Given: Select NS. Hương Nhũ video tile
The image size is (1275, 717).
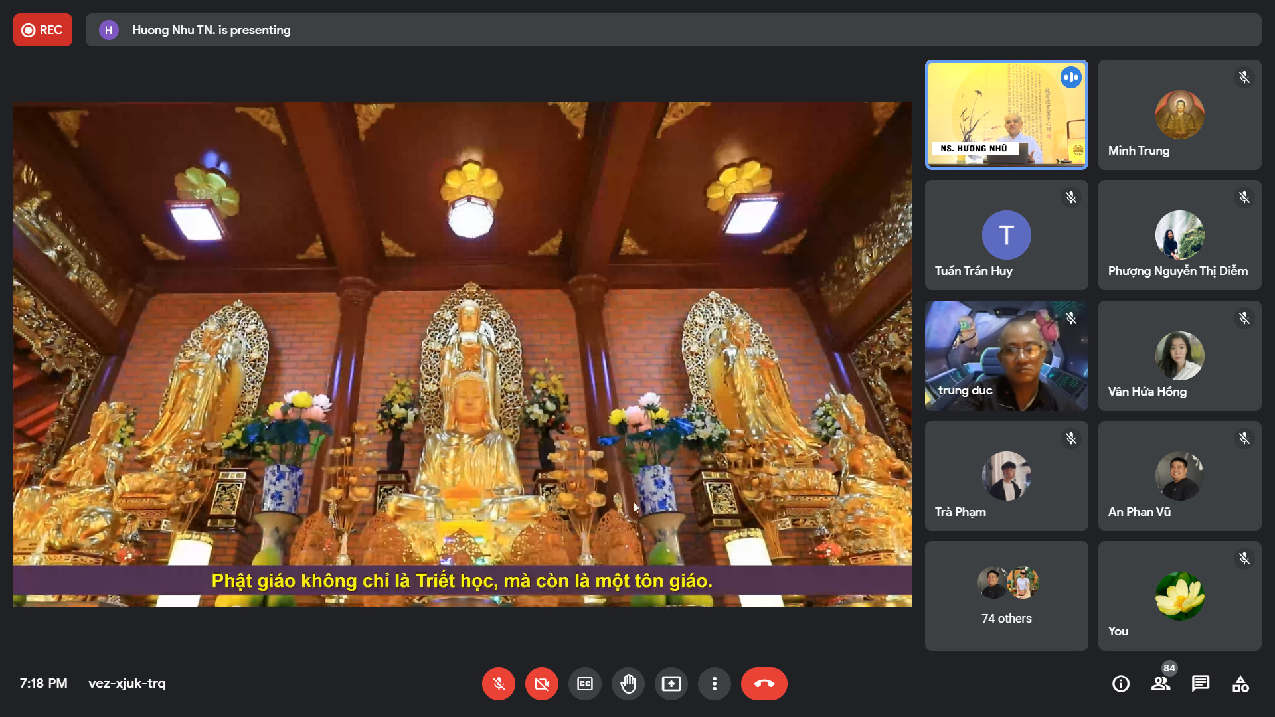Looking at the screenshot, I should coord(1006,115).
